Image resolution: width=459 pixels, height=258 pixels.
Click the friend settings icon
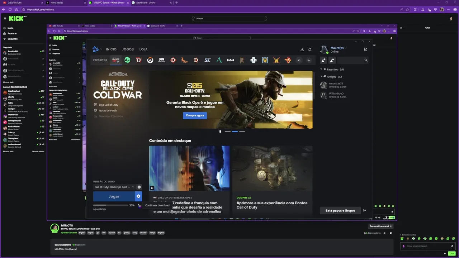[332, 60]
